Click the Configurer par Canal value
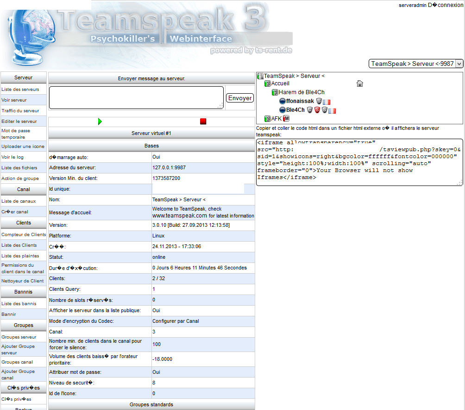Viewport: 465px width, 410px height. [176, 321]
